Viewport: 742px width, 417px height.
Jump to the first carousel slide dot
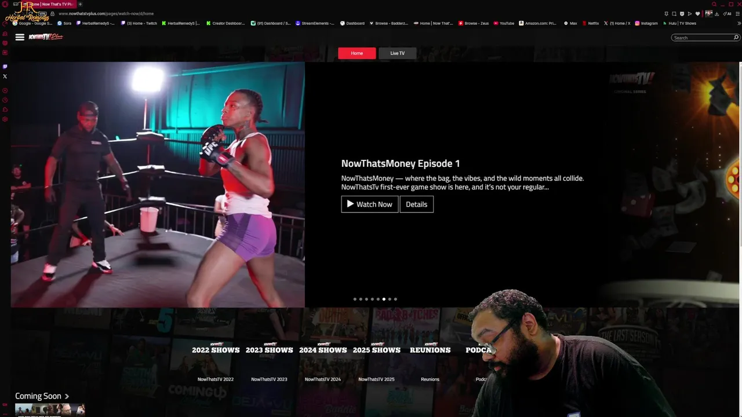[x=355, y=299]
